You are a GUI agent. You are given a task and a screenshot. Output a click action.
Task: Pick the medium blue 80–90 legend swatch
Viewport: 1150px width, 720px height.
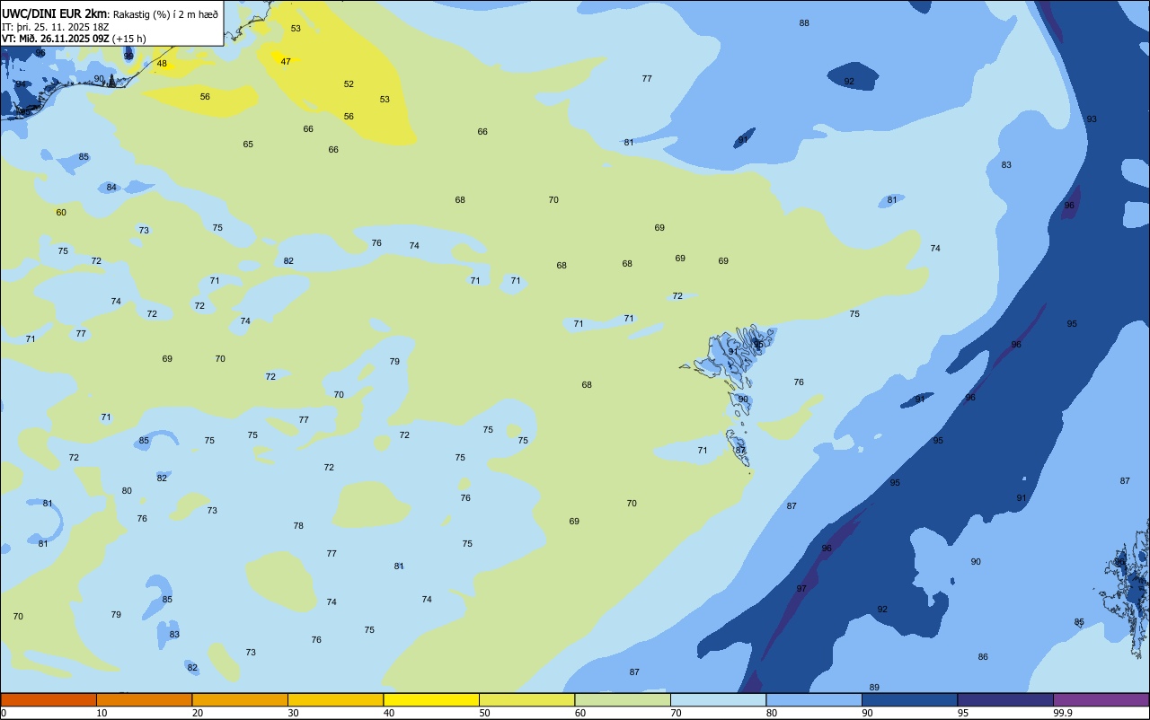814,699
